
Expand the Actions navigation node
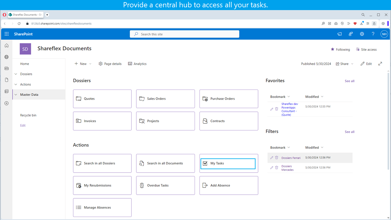(x=16, y=84)
